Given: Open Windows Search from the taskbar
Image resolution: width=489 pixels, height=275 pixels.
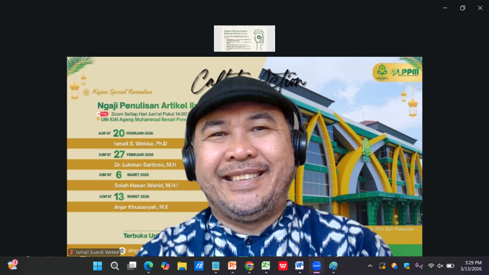Looking at the screenshot, I should [x=115, y=266].
